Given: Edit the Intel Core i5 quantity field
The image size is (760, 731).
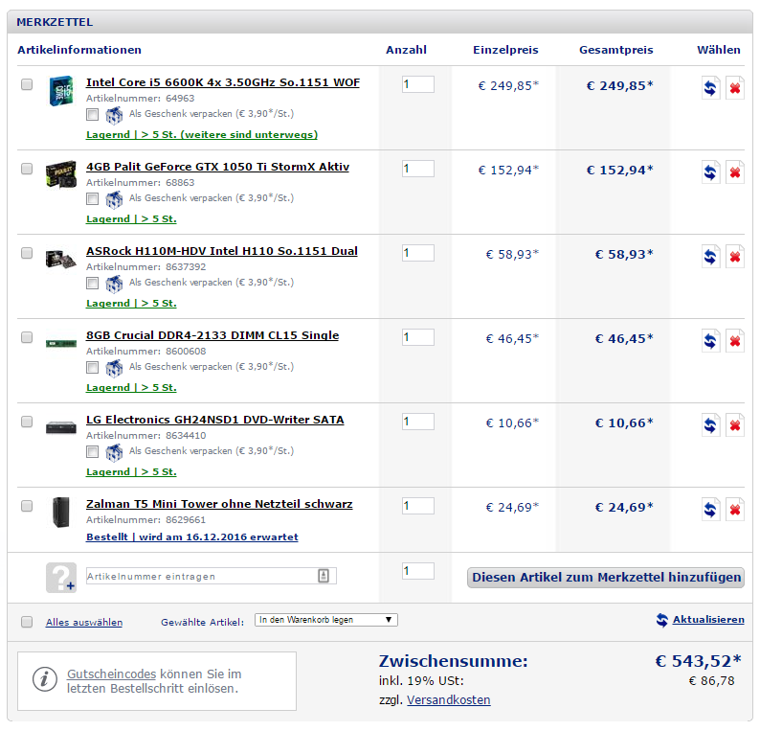Looking at the screenshot, I should click(417, 84).
